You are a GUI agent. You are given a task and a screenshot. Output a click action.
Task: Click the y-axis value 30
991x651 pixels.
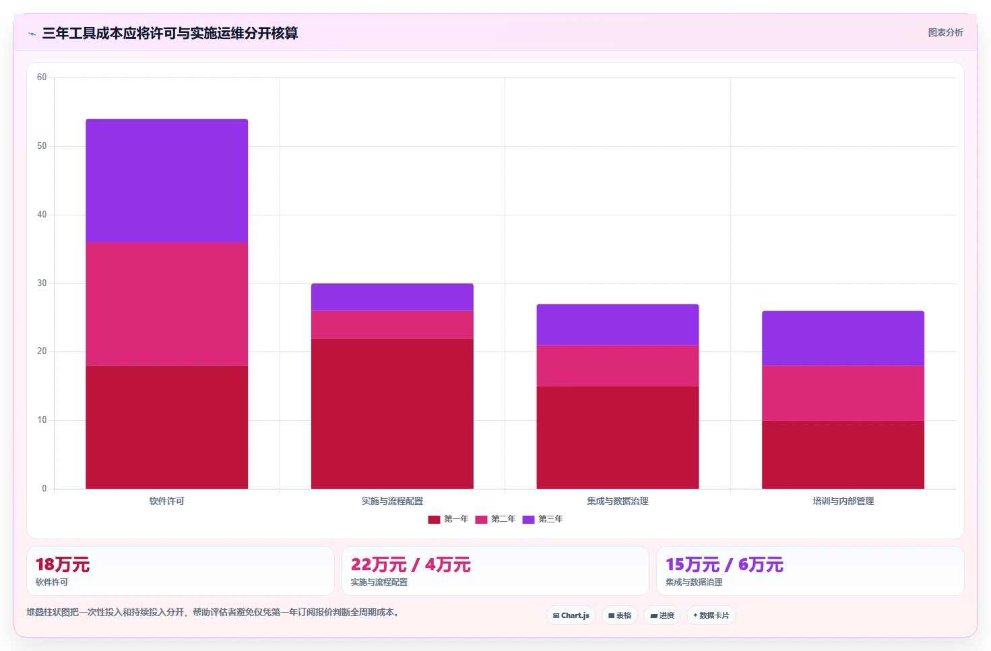[x=42, y=283]
